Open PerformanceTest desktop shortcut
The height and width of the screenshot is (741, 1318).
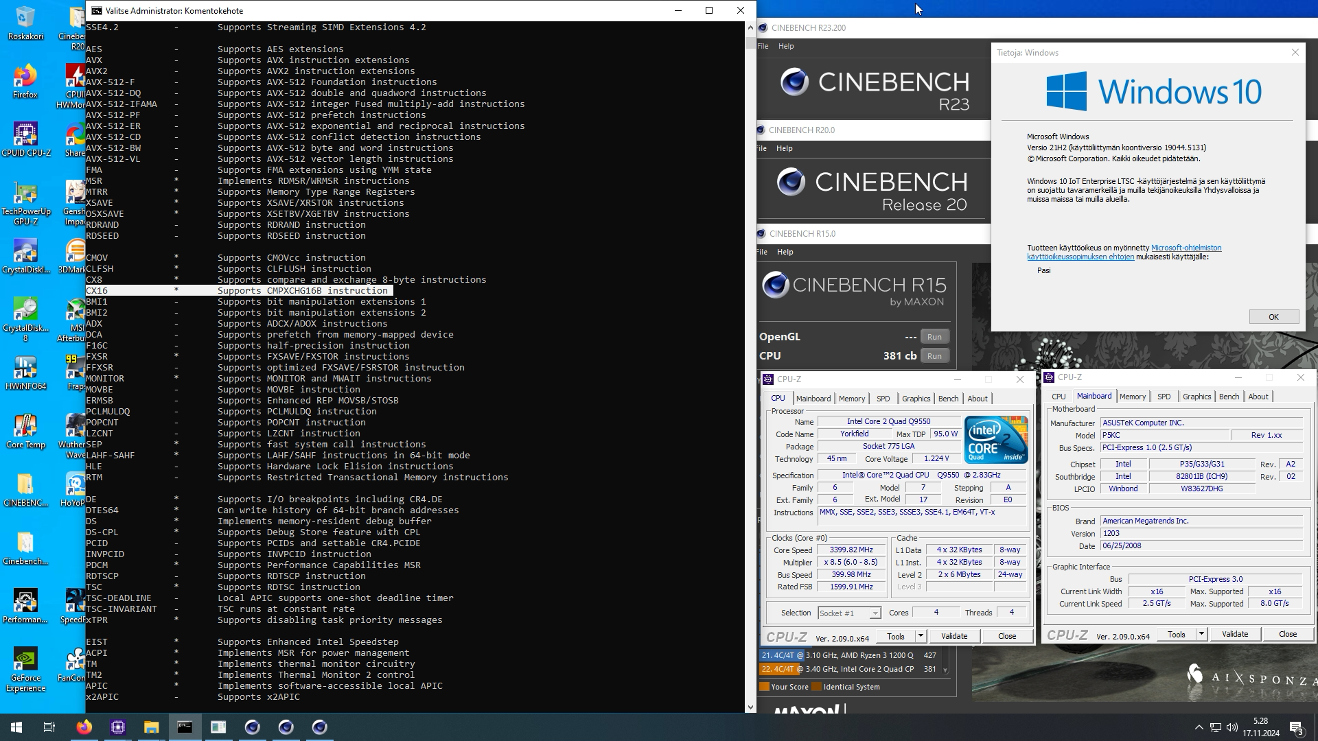pyautogui.click(x=25, y=606)
